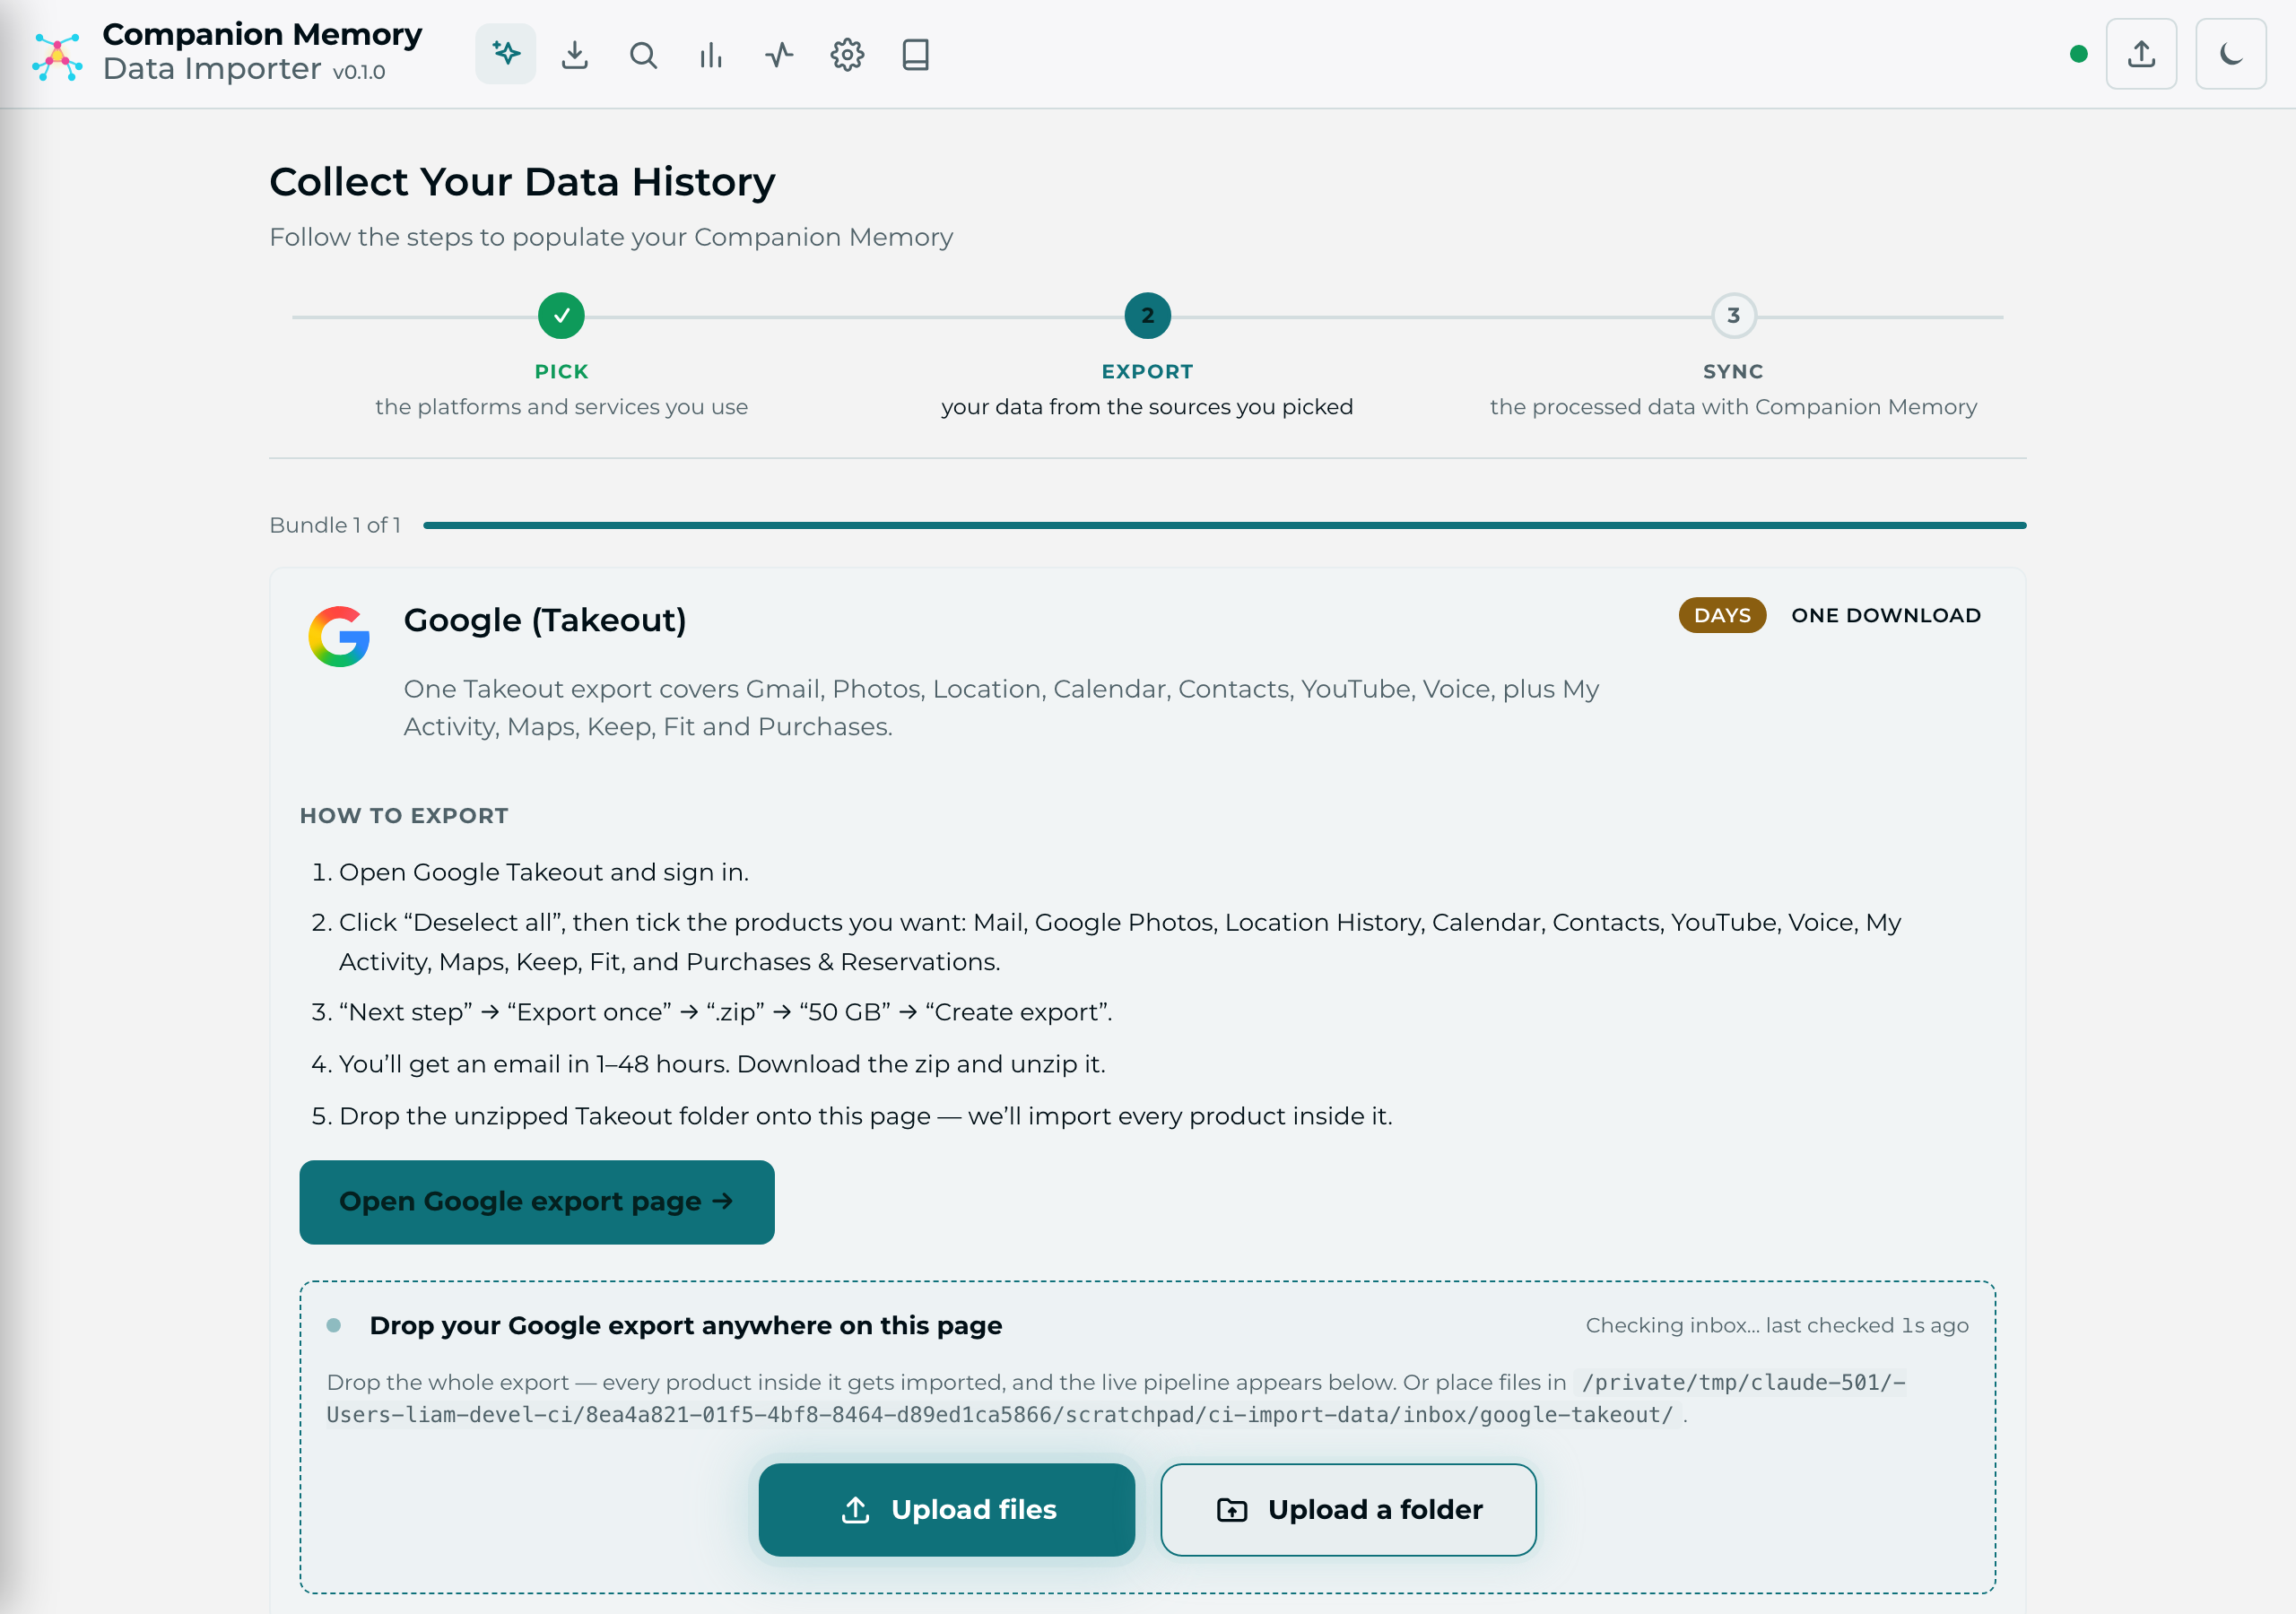Select the Export step circle numbered 2
This screenshot has height=1614, width=2296.
click(x=1147, y=316)
